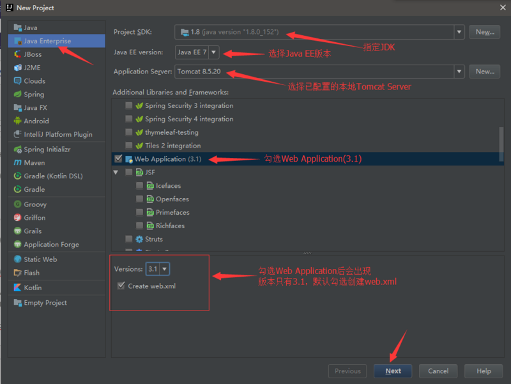The width and height of the screenshot is (511, 384).
Task: Open the Java EE version dropdown
Action: click(213, 52)
